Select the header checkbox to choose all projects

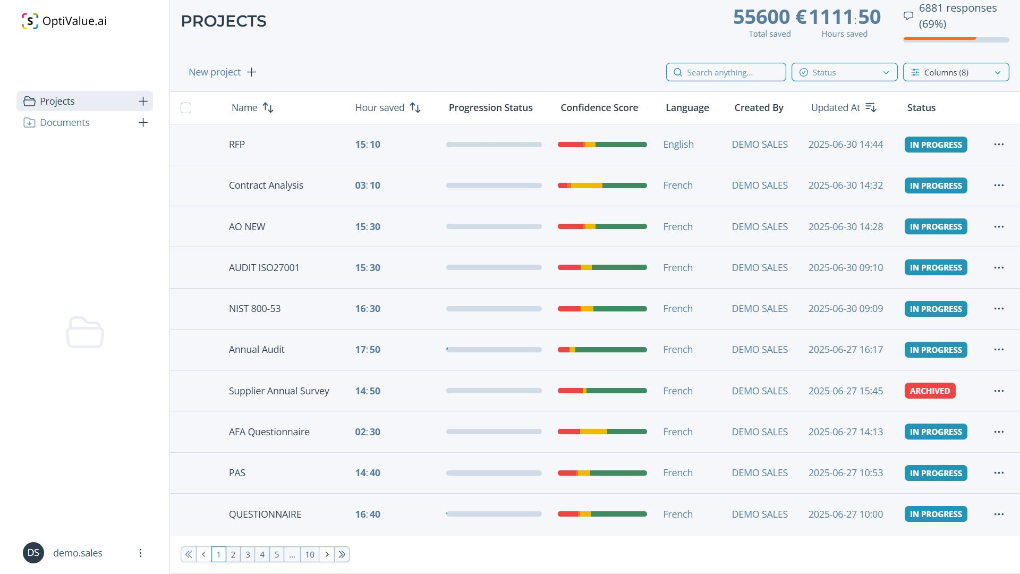[x=186, y=108]
